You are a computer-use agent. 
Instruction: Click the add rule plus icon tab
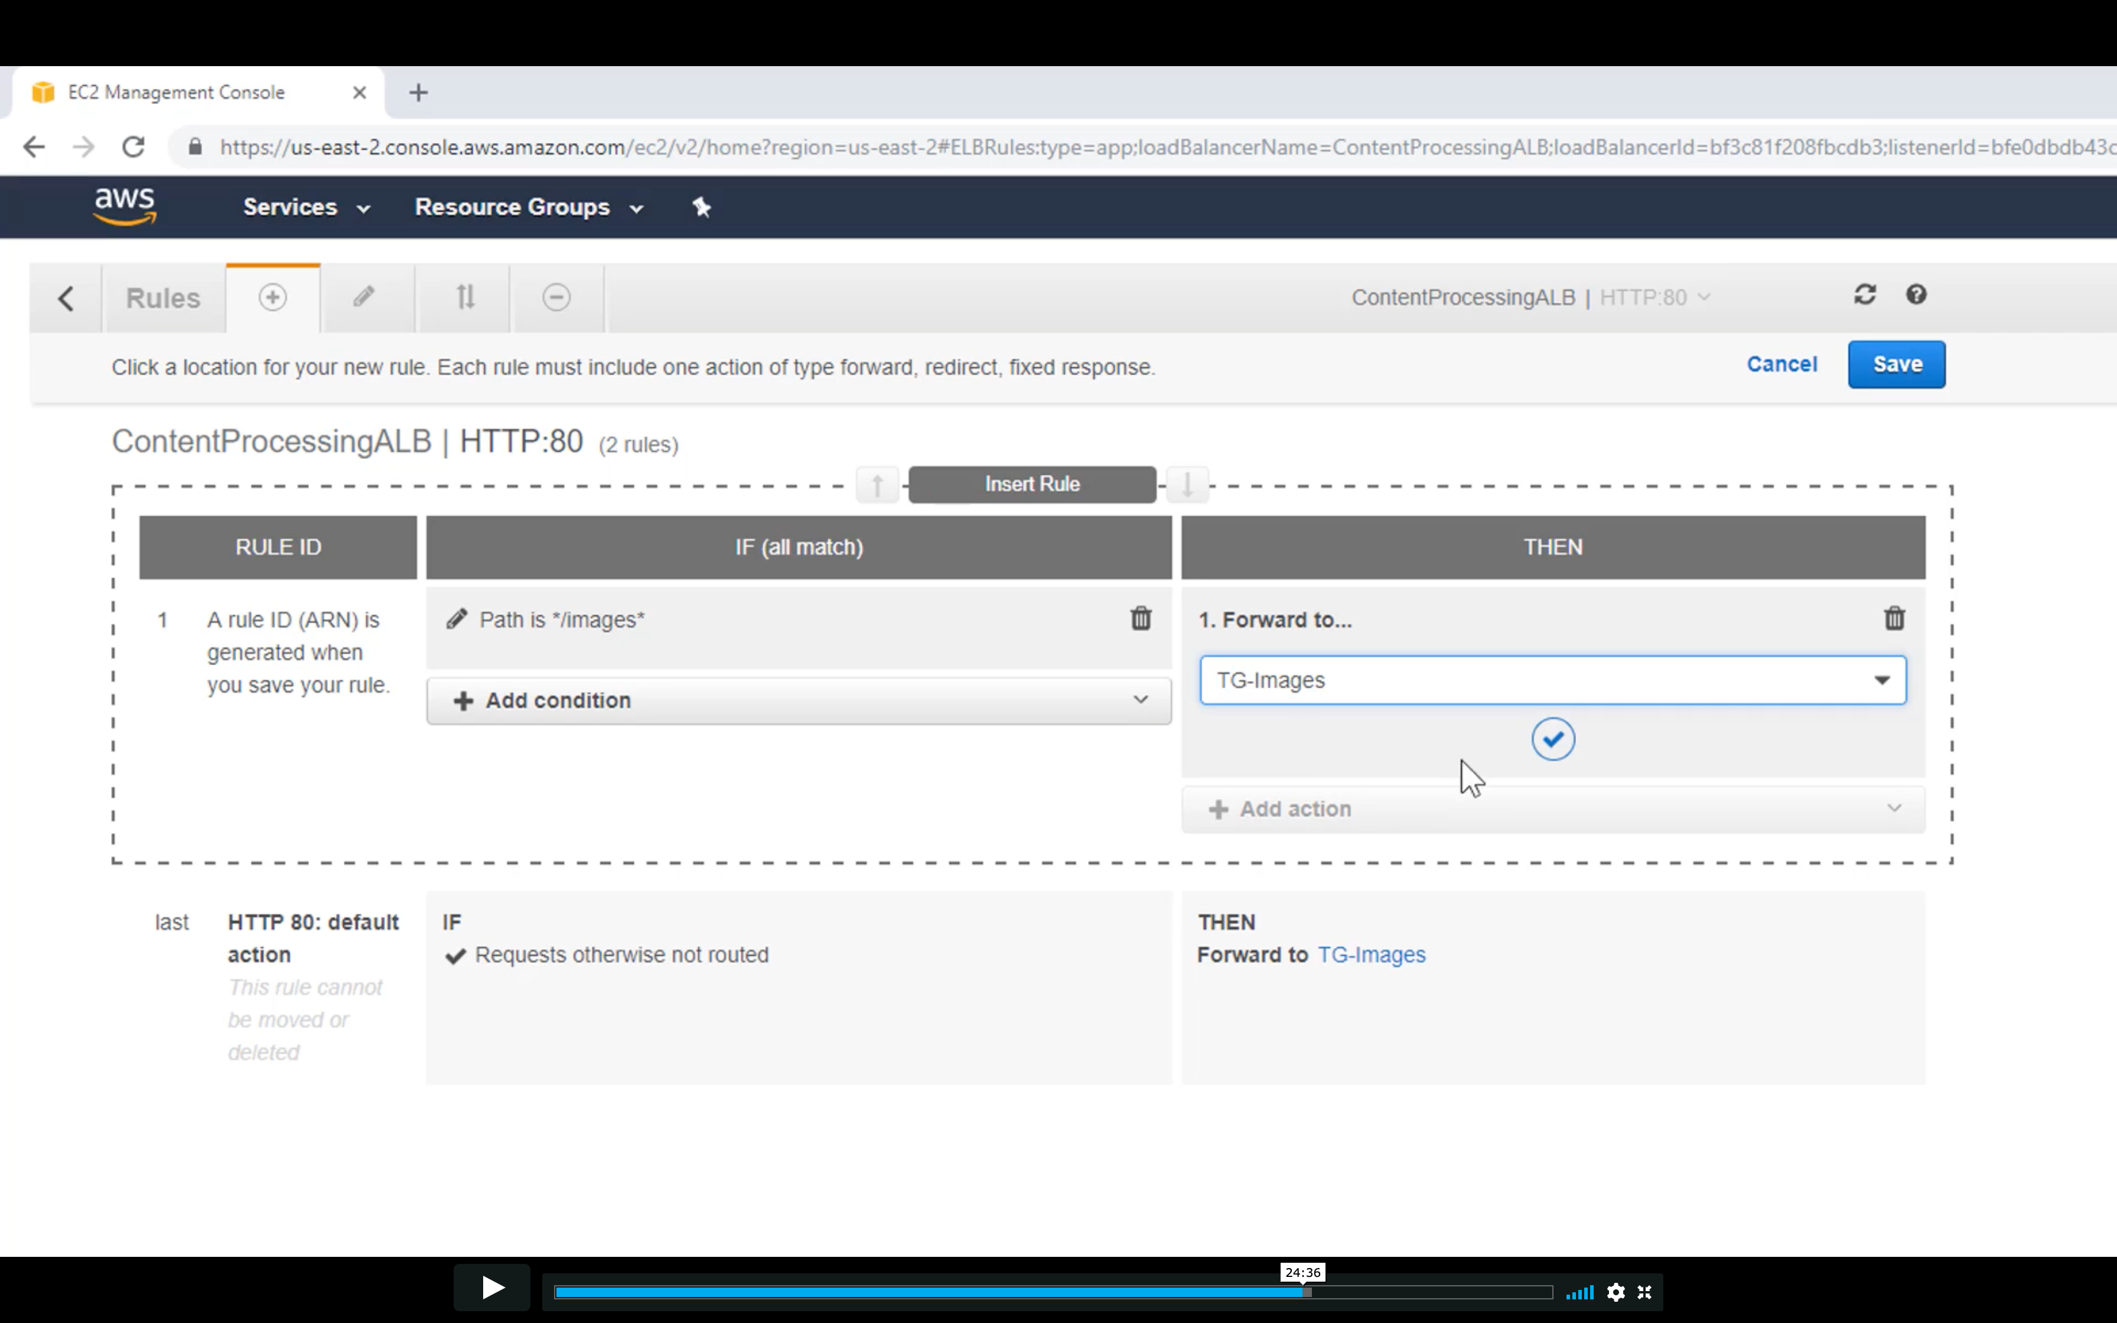pyautogui.click(x=272, y=298)
